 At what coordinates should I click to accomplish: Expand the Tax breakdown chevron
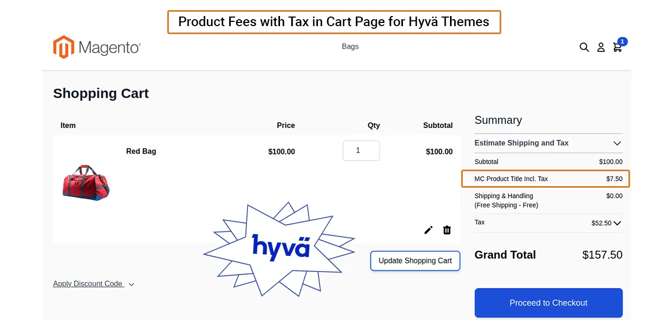click(618, 223)
